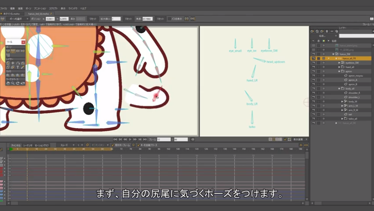Open the 表示画質 display quality dropdown
The width and height of the screenshot is (374, 211).
(x=300, y=139)
